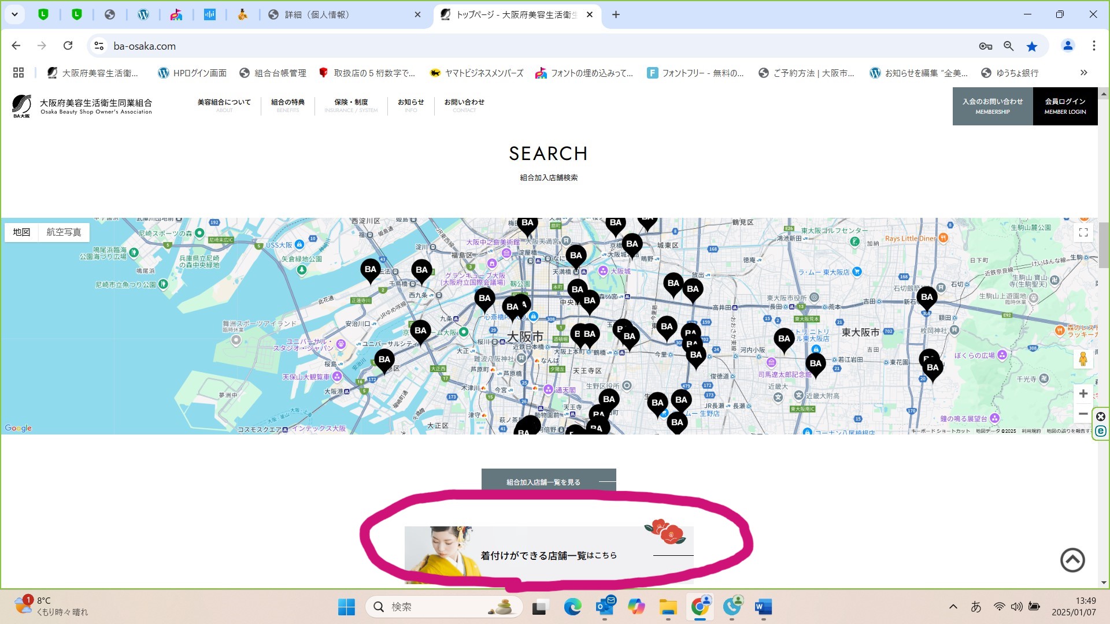The width and height of the screenshot is (1110, 624).
Task: Open browser zoom magnifier icon
Action: (1008, 46)
